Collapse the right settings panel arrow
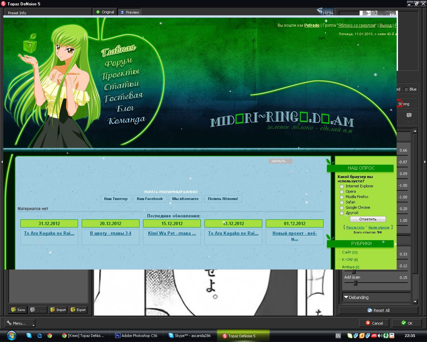427x342 pixels. point(425,162)
